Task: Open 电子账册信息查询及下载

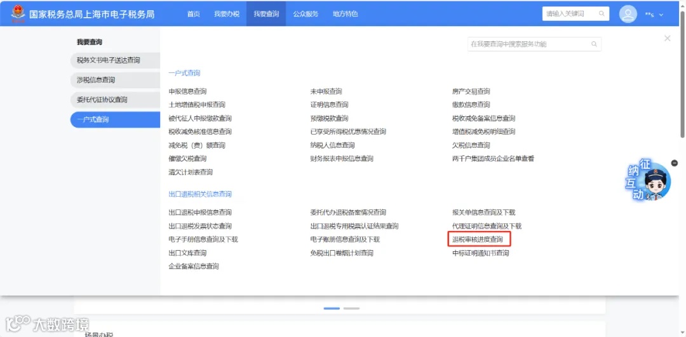Action: click(345, 239)
